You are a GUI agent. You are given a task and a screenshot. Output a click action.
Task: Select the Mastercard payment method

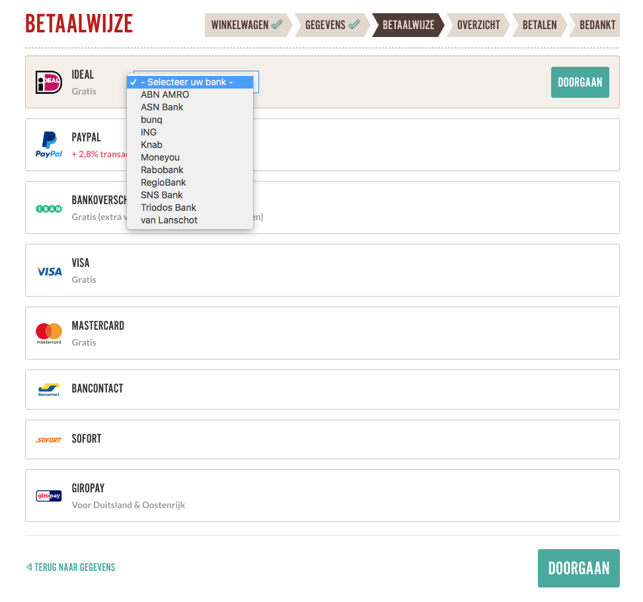pos(322,333)
